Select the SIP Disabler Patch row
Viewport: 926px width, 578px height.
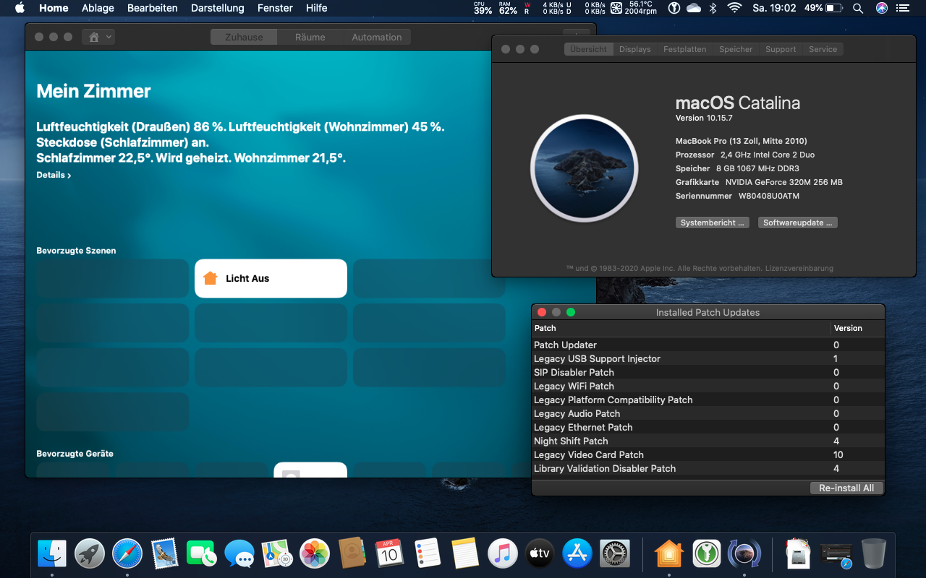click(708, 372)
